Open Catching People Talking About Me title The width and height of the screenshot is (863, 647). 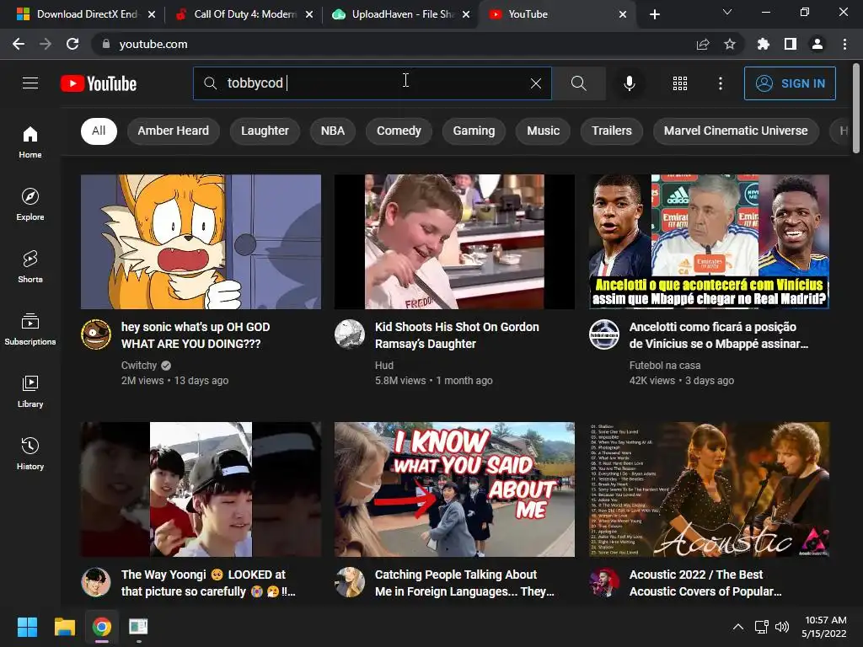coord(464,583)
